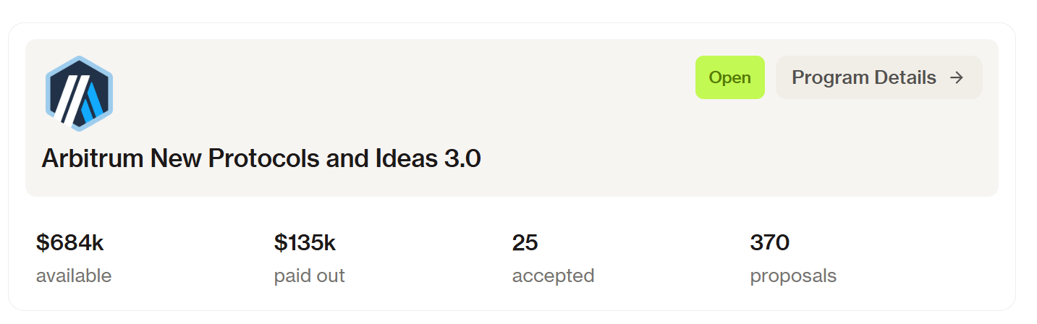Open the Program Details page
Screen dimensions: 1037x324
point(879,77)
